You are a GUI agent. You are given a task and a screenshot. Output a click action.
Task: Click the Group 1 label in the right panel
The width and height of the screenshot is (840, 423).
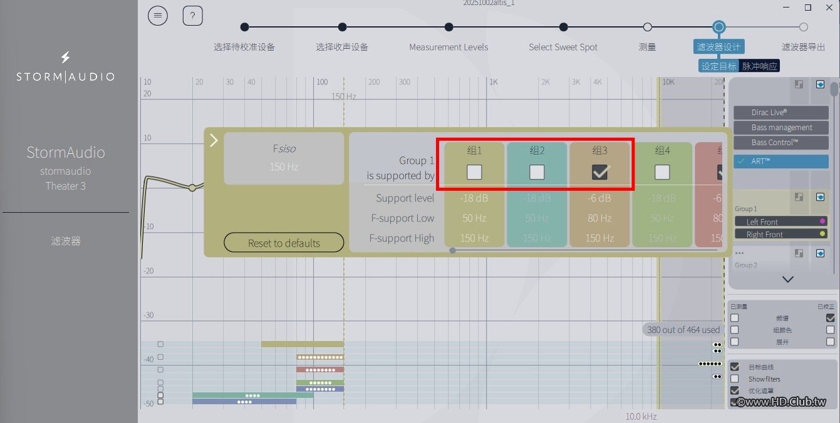coord(746,208)
